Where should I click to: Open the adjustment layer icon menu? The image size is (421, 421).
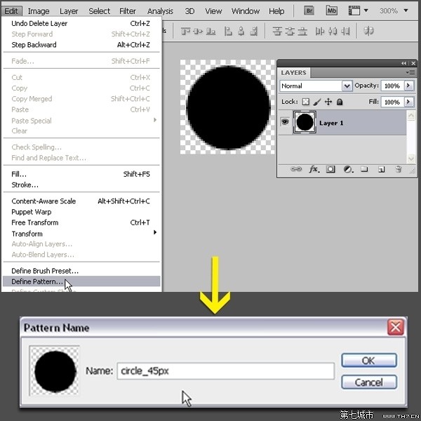click(347, 169)
